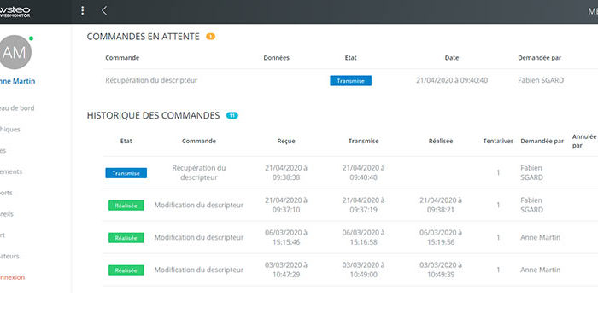The image size is (598, 325).
Task: Click transmitted time '06/03/2020 à 15:16:58'
Action: click(x=363, y=237)
